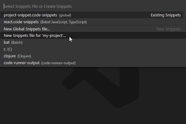Choose New Global Snippets file option

coord(93,29)
